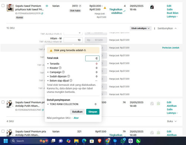Open Microsoft Edge from taskbar
This screenshot has width=186, height=145.
[x=84, y=141]
